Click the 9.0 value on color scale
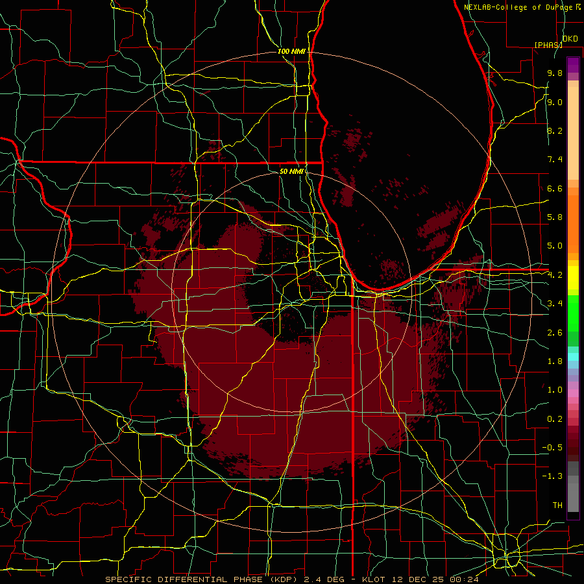The width and height of the screenshot is (584, 584). coord(555,102)
